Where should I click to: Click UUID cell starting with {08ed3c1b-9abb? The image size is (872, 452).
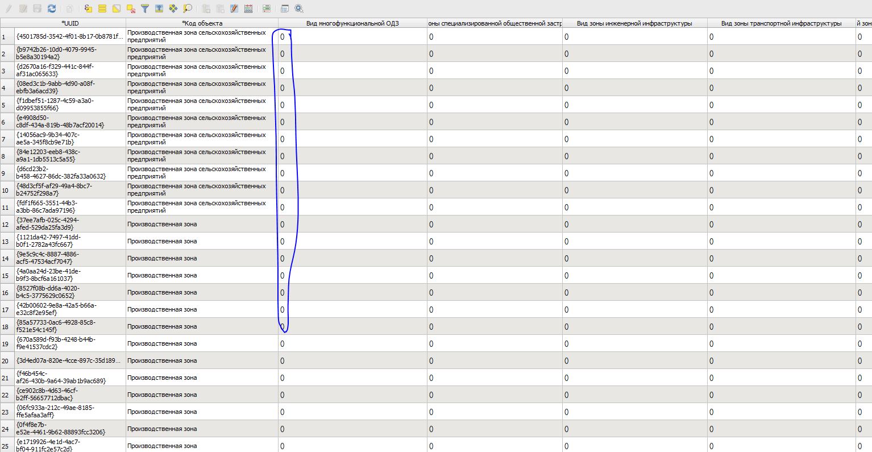[70, 88]
